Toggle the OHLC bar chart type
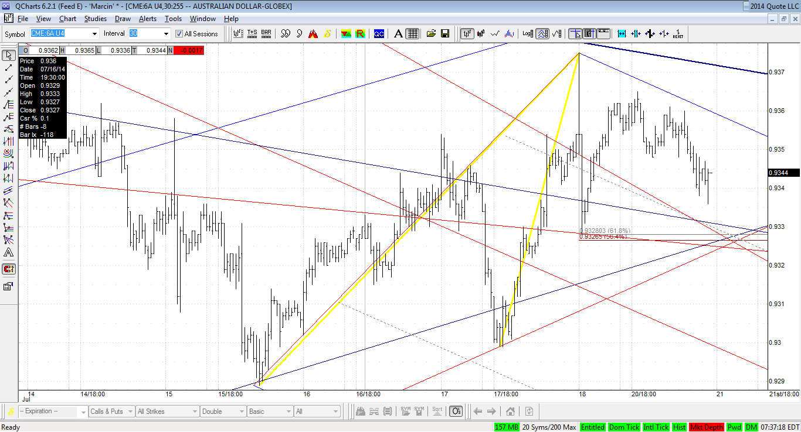The image size is (801, 432). point(467,33)
